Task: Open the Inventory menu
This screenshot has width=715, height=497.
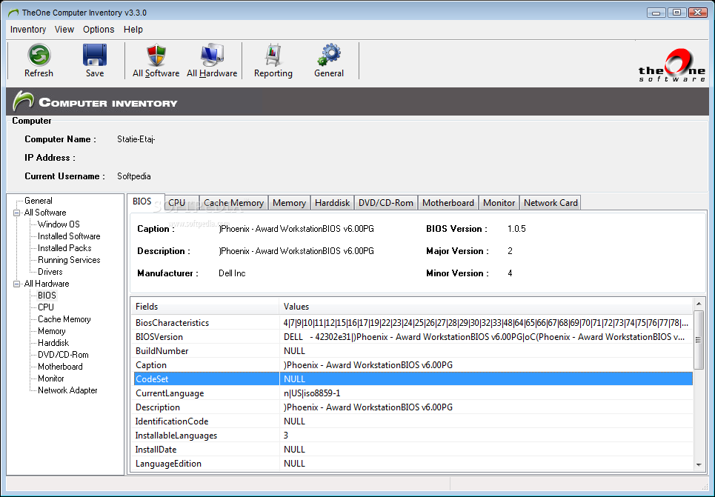Action: pos(28,29)
